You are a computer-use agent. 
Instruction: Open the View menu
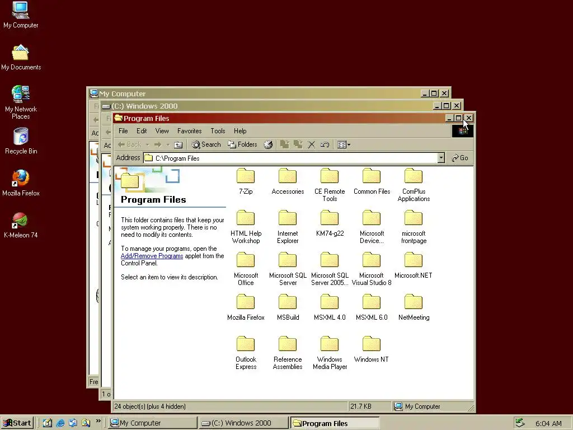[x=162, y=131]
